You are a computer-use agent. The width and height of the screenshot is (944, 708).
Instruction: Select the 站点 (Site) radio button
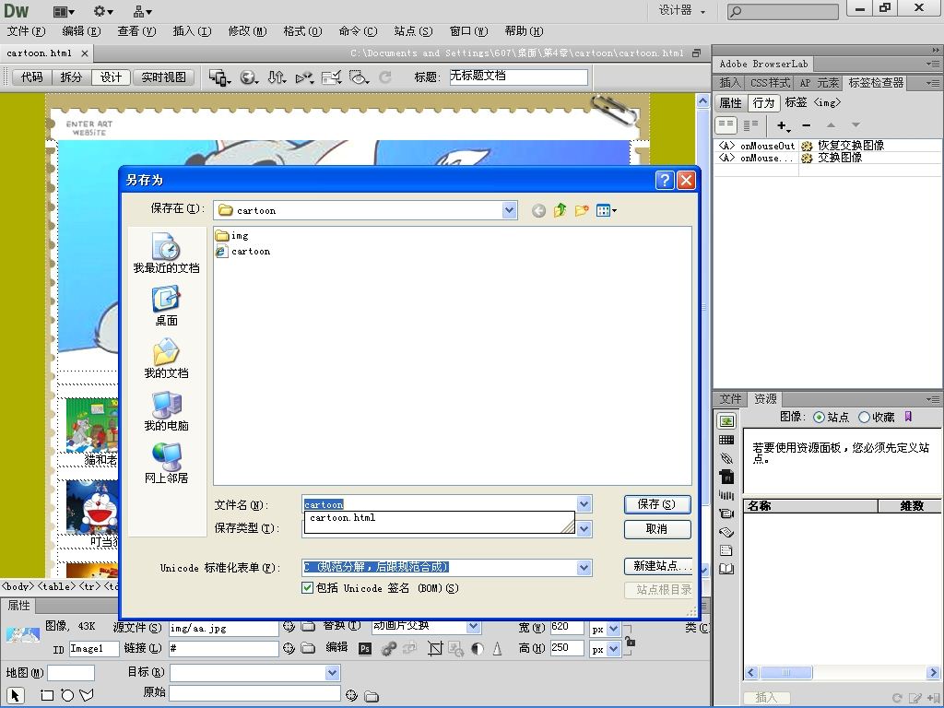[x=819, y=417]
